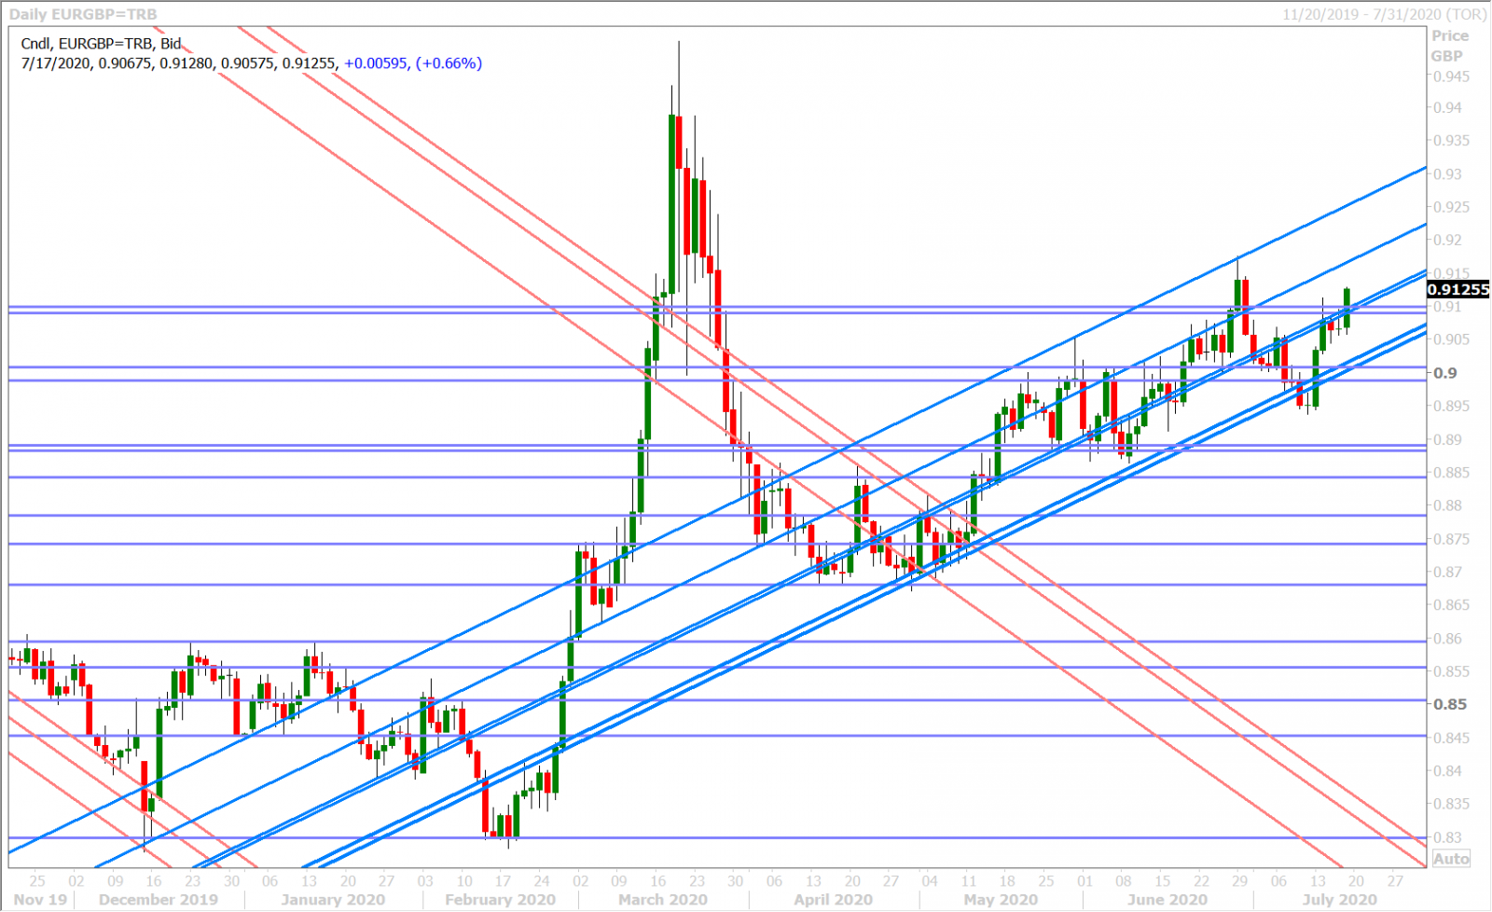Click the 0.865 price axis tick
1492x912 pixels.
[x=1452, y=605]
